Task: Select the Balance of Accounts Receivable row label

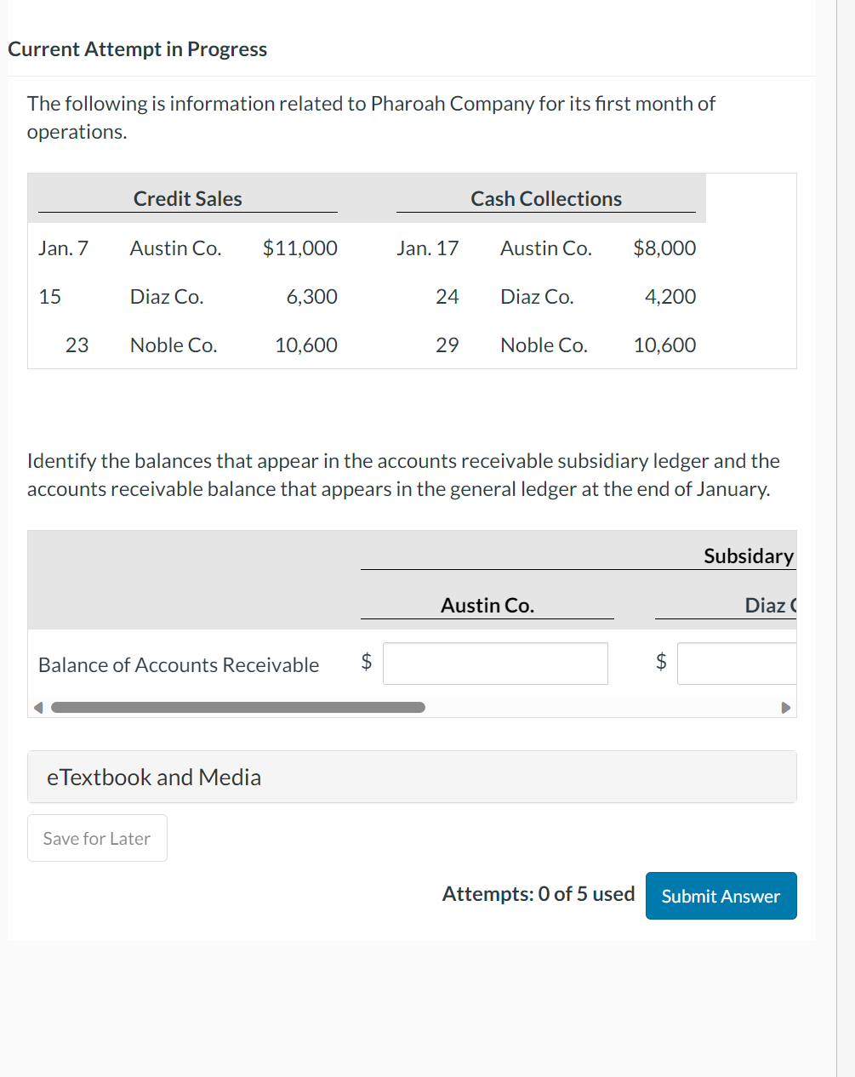Action: click(179, 664)
